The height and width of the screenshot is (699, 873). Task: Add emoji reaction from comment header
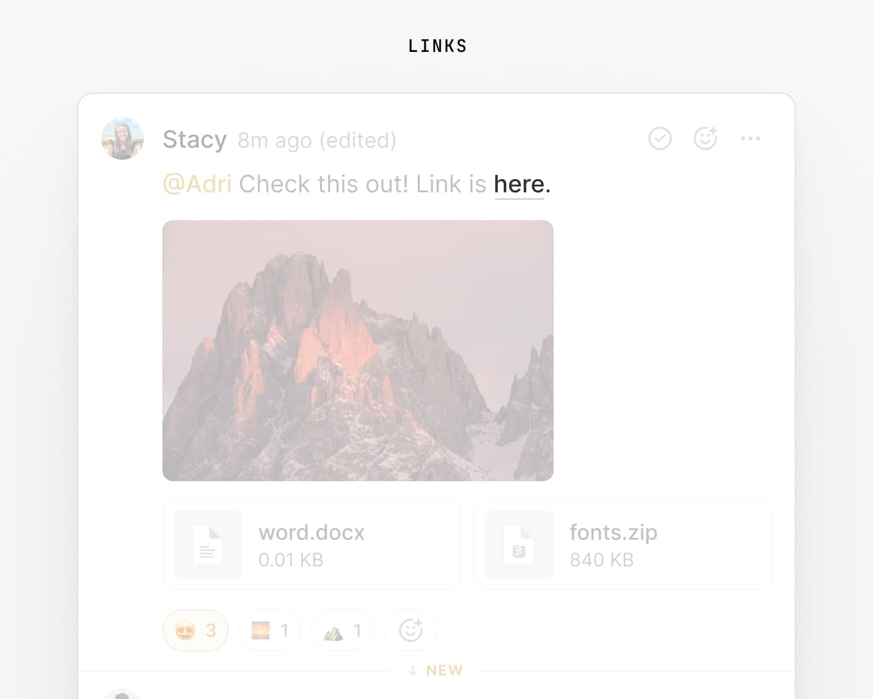pyautogui.click(x=705, y=138)
